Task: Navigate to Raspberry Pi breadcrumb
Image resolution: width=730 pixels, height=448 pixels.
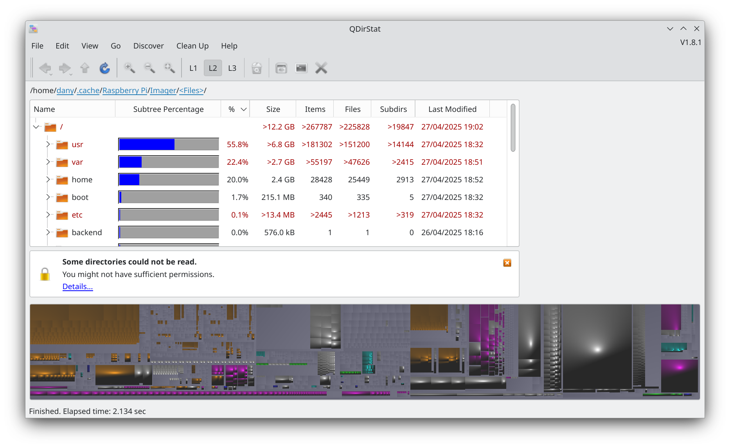Action: (125, 90)
